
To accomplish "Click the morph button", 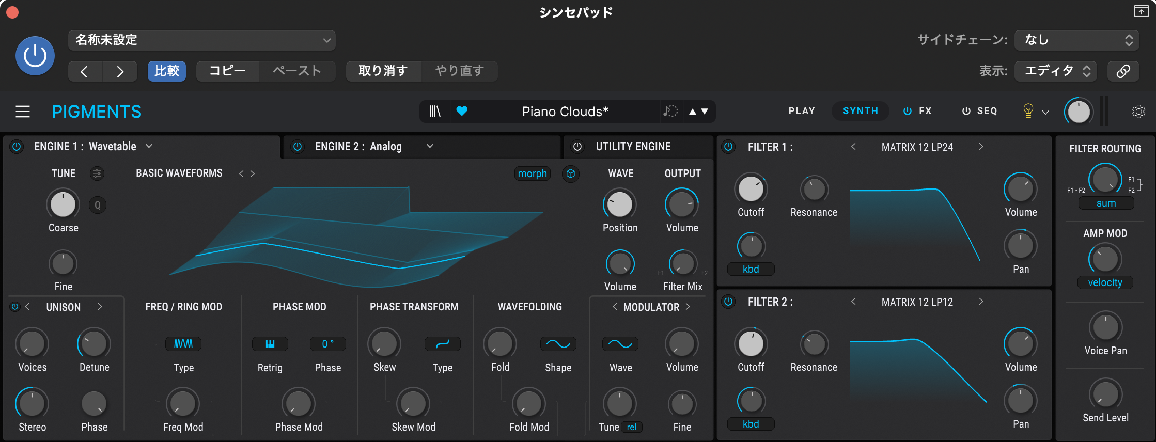I will tap(533, 173).
